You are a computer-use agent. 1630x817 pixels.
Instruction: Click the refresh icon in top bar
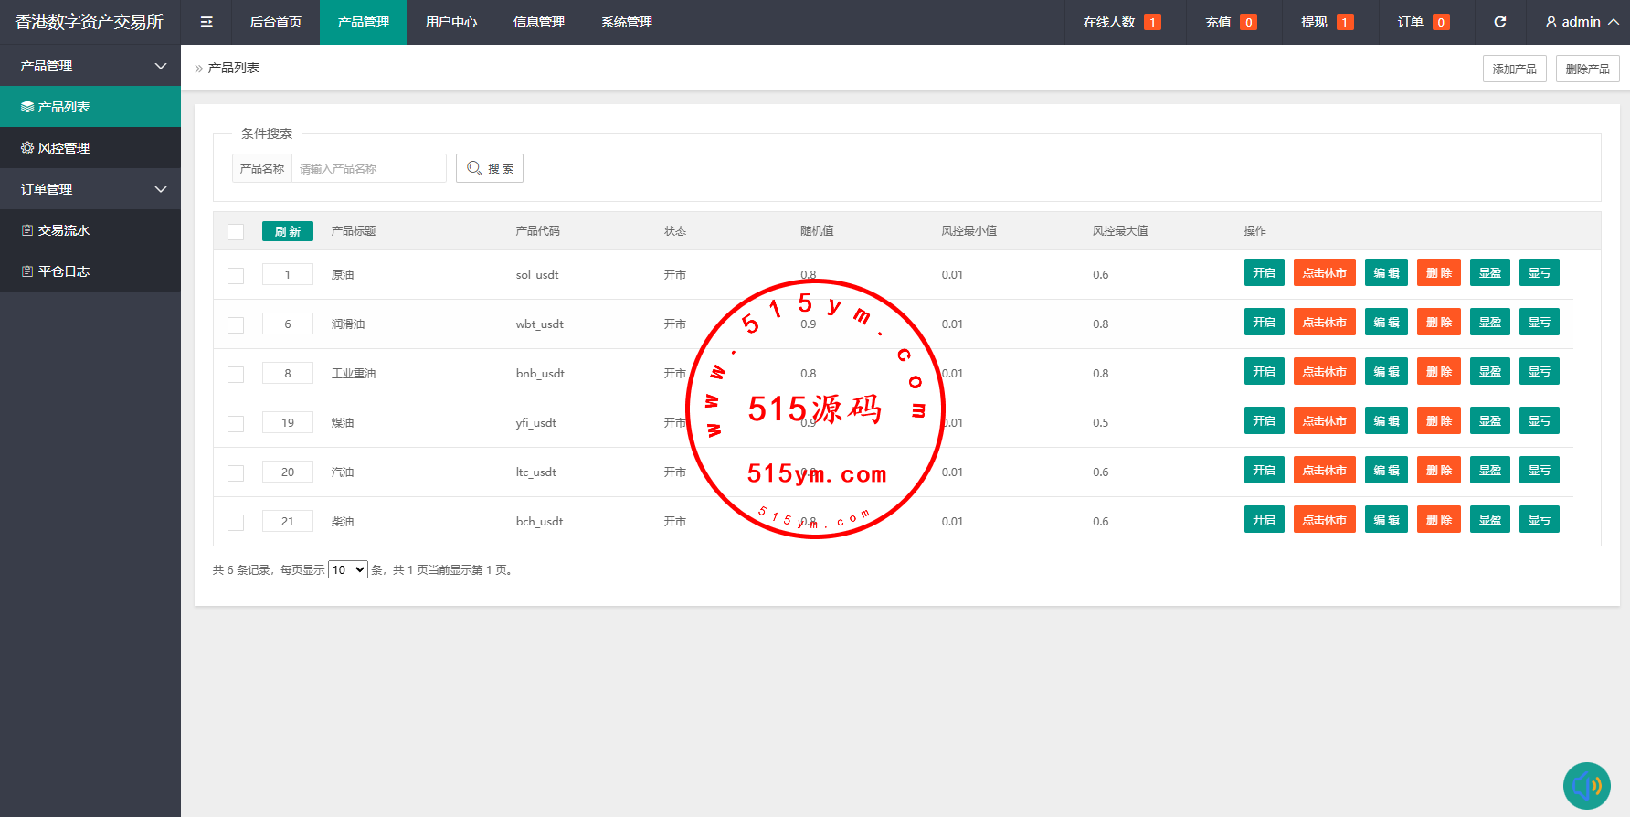point(1499,22)
